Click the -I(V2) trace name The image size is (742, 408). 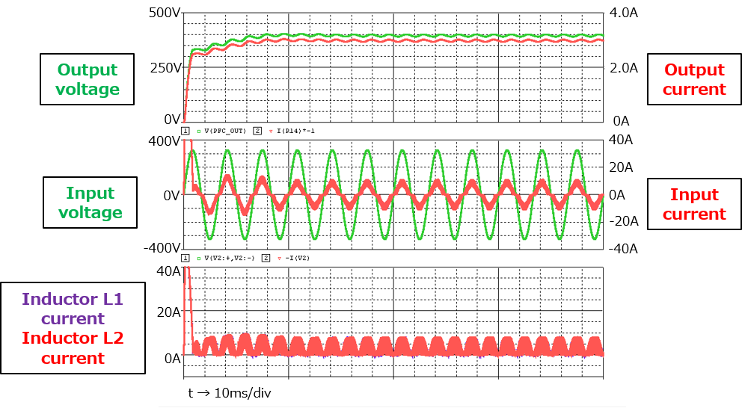click(x=297, y=258)
